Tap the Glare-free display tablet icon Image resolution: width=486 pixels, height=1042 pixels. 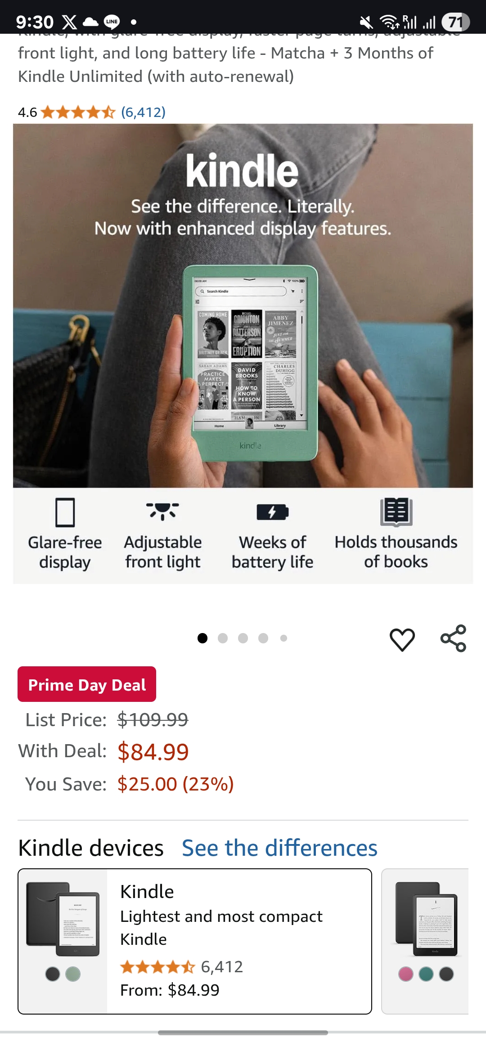(65, 512)
